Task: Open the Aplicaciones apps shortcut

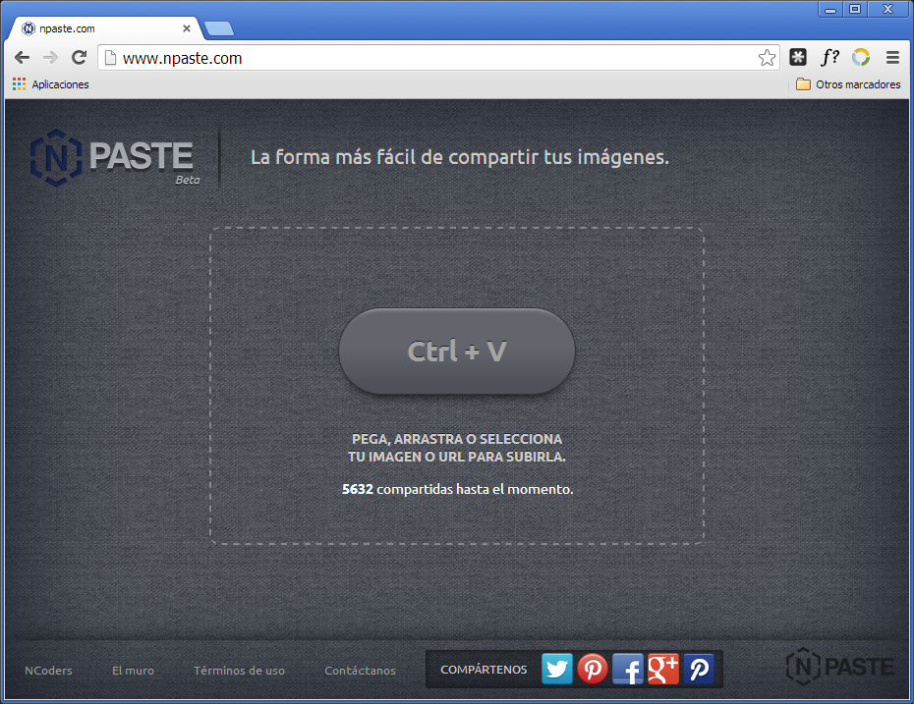Action: point(51,84)
